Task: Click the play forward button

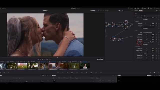Action: click(45, 59)
